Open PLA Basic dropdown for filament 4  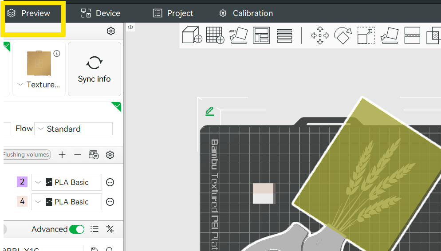67,202
